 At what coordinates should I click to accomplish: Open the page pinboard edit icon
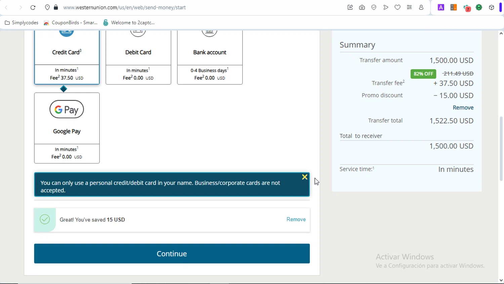(x=350, y=7)
